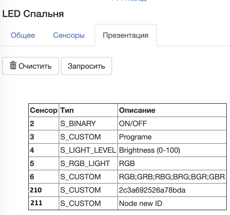Click the LED Спальня page title
This screenshot has height=215, width=230.
coord(33,14)
